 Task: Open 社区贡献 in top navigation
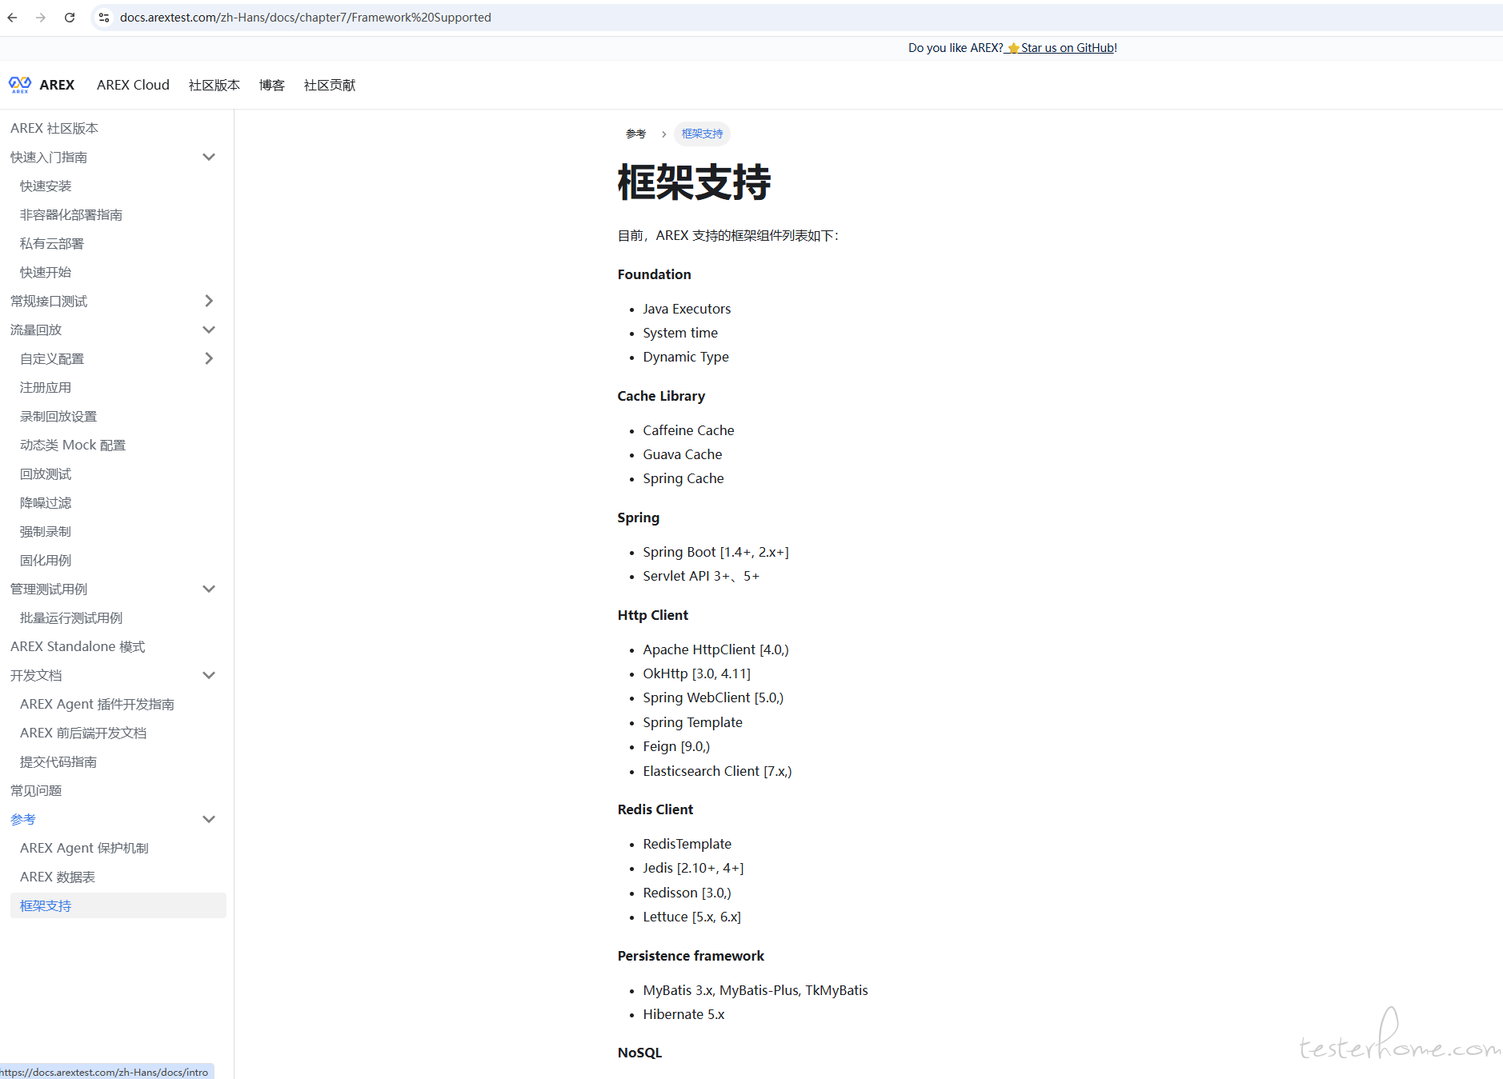[330, 85]
